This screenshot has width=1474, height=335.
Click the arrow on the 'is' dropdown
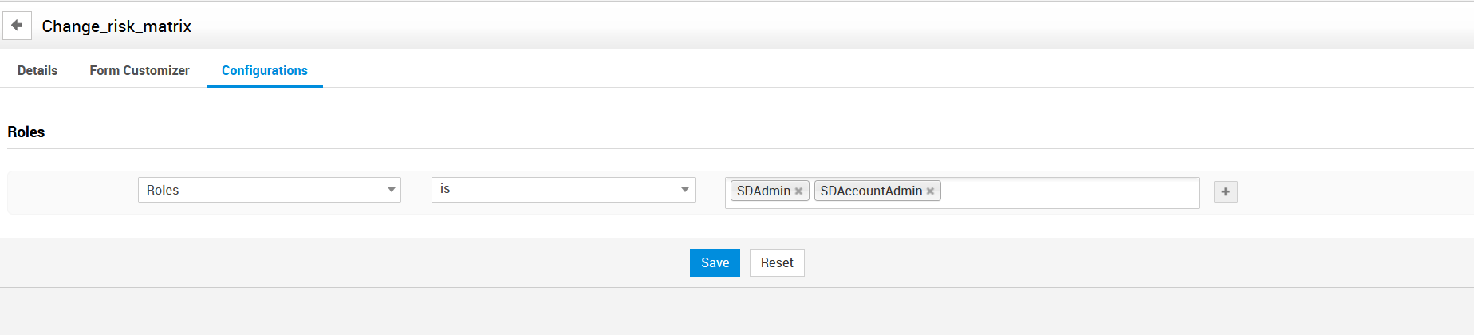[684, 190]
